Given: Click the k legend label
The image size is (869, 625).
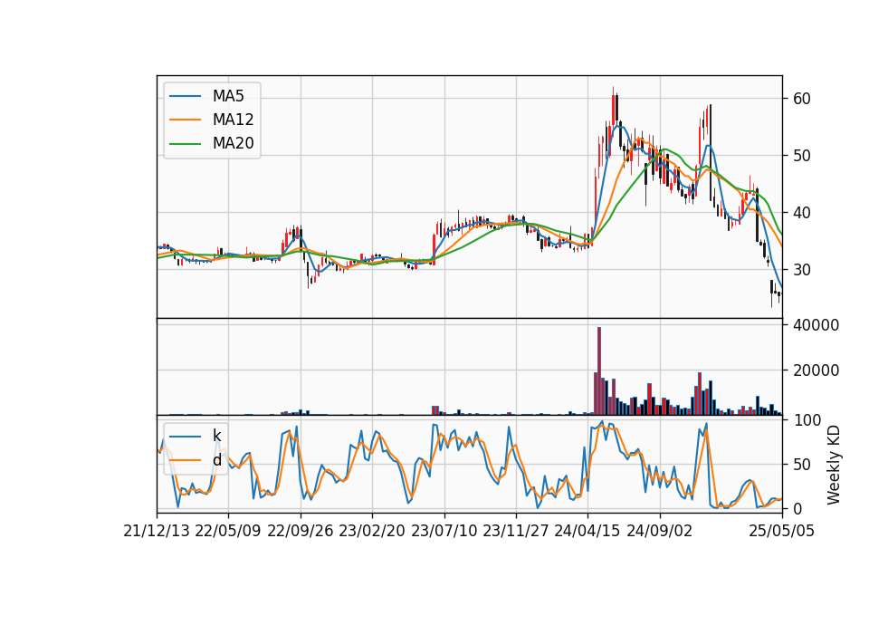Looking at the screenshot, I should click(216, 436).
